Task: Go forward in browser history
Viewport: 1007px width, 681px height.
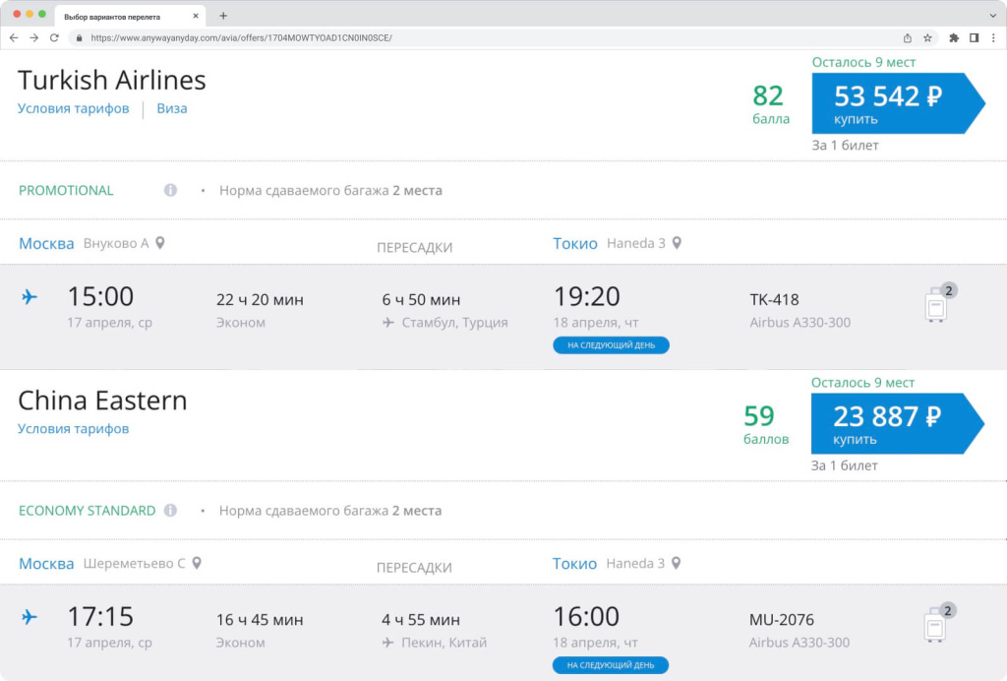Action: click(34, 38)
